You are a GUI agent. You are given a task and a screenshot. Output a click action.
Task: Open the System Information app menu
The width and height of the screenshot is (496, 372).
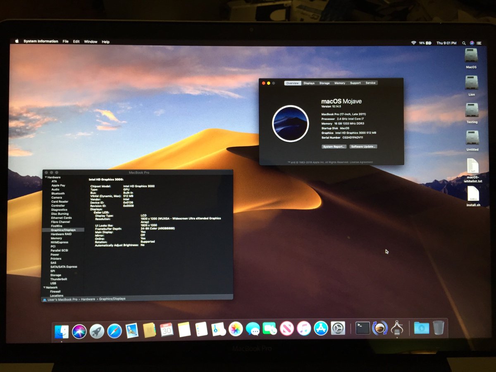point(41,41)
